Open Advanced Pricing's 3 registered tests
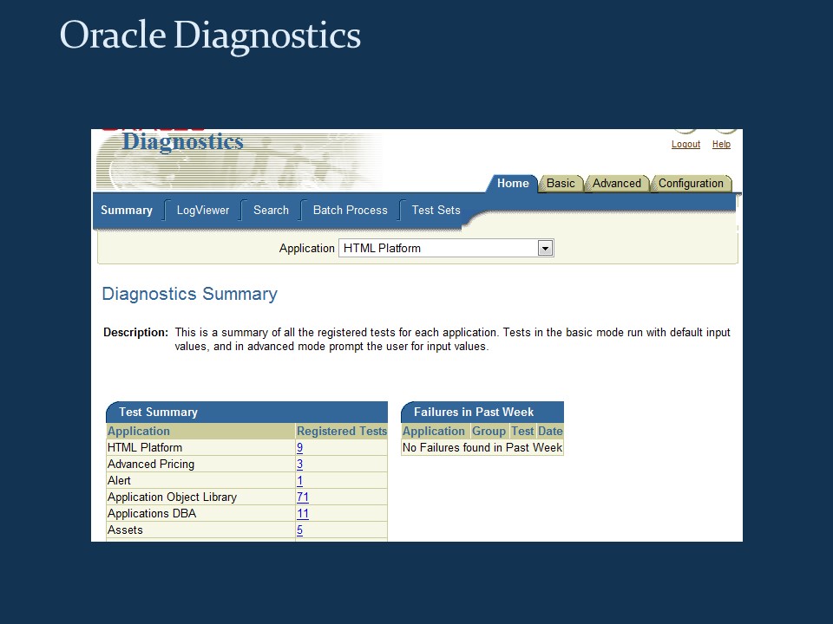The width and height of the screenshot is (833, 624). [299, 464]
